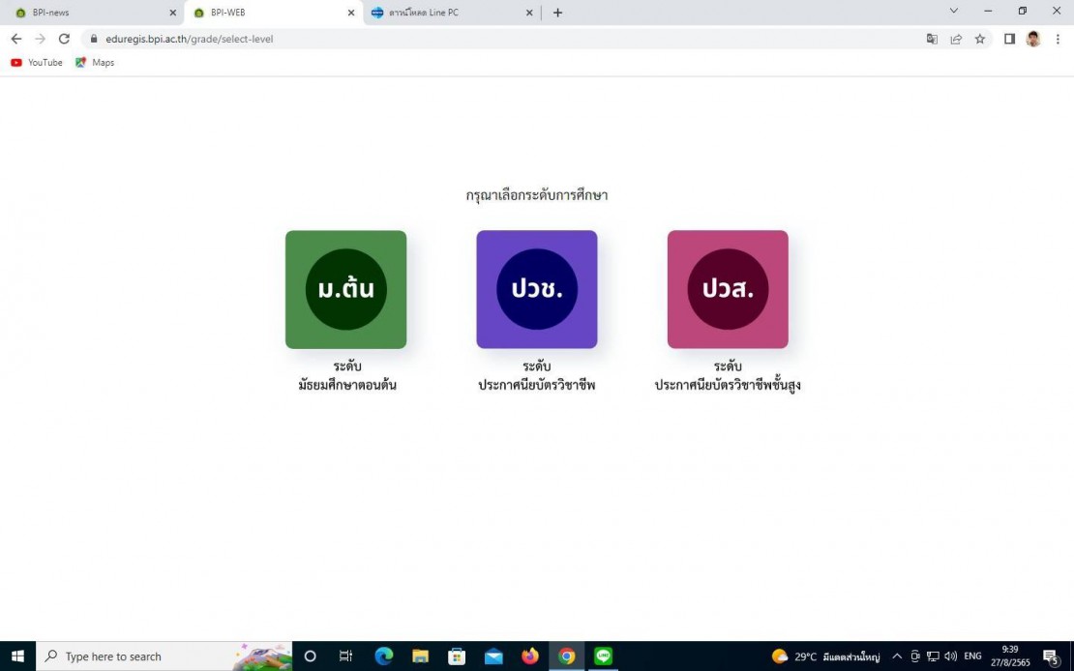Open the Maps bookmark
This screenshot has height=671, width=1074.
(x=95, y=62)
